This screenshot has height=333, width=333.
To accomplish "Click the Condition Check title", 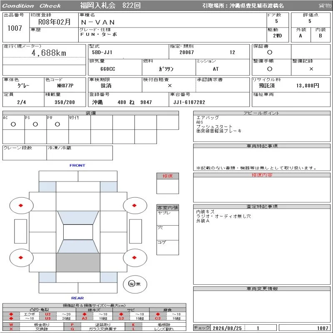I will point(32,6).
